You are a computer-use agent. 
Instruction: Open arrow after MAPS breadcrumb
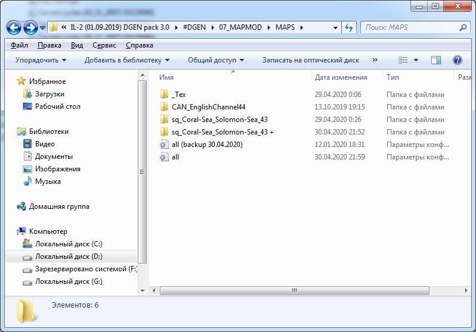301,27
